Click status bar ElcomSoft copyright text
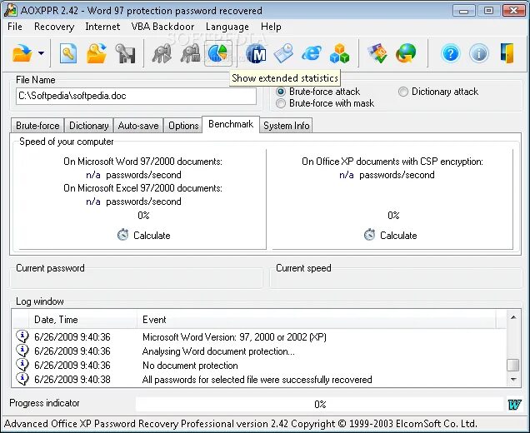 241,424
